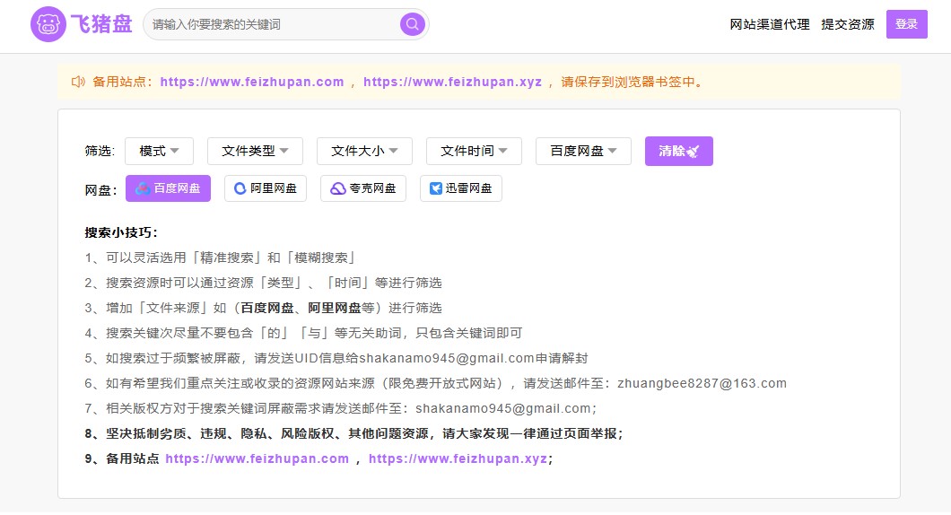
Task: Click the 登录 login button
Action: pyautogui.click(x=906, y=24)
